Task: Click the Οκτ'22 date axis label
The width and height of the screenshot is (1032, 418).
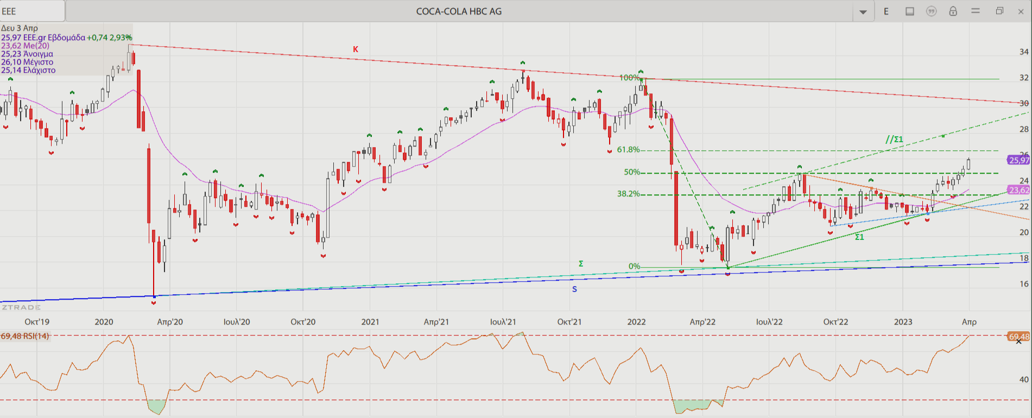Action: click(835, 322)
